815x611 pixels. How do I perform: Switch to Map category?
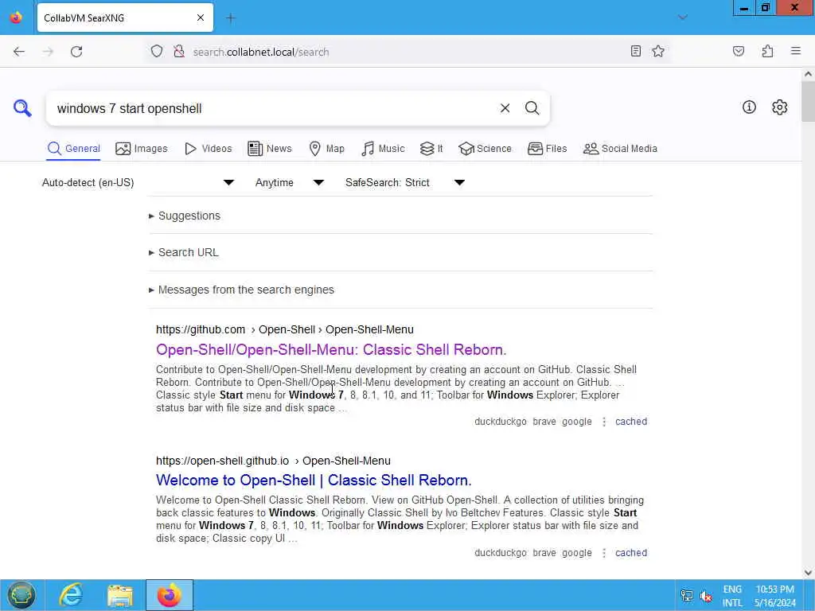pos(326,149)
